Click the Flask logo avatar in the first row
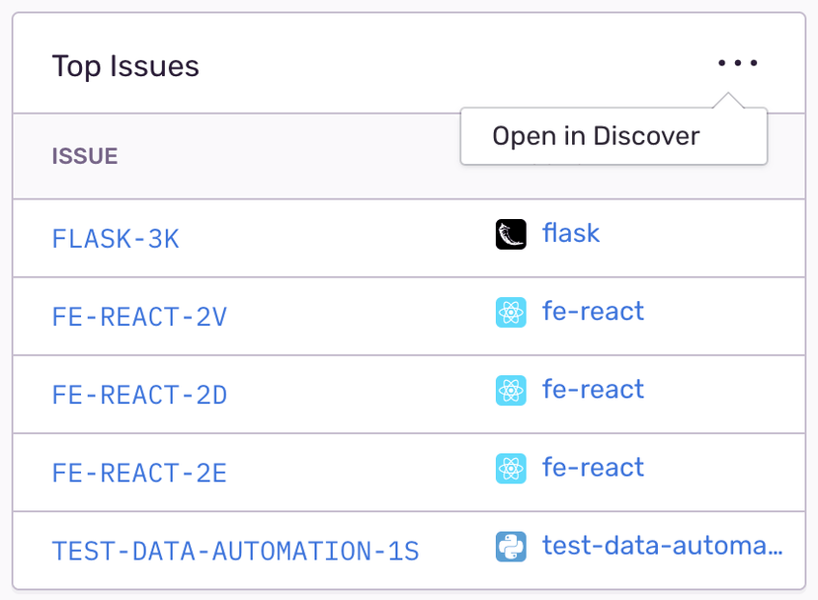 [x=510, y=233]
